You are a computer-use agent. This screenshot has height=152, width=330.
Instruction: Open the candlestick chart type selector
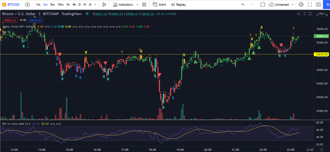point(104,5)
